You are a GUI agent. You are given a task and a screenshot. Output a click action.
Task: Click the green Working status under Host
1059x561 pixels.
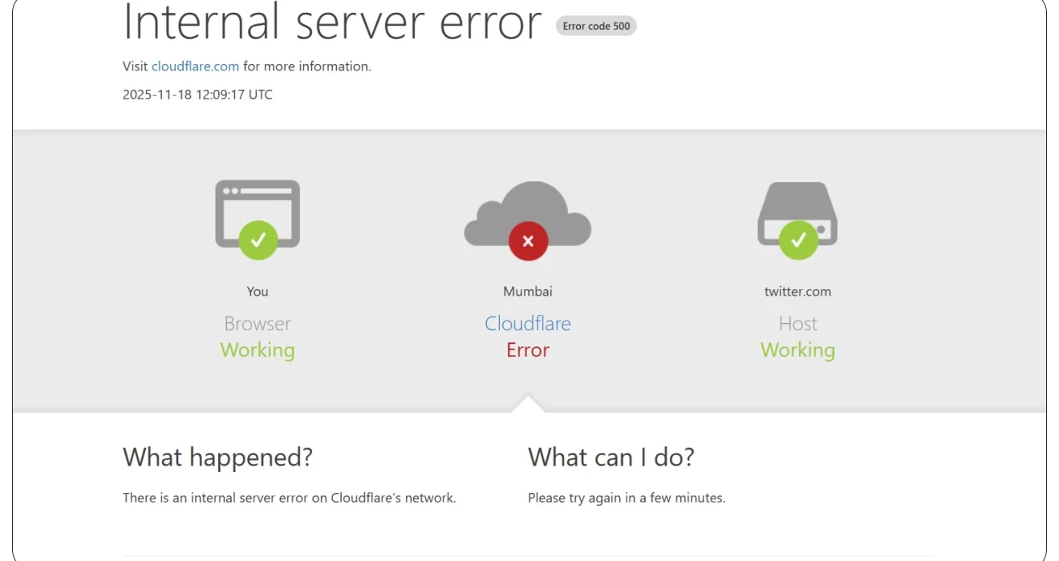(797, 350)
